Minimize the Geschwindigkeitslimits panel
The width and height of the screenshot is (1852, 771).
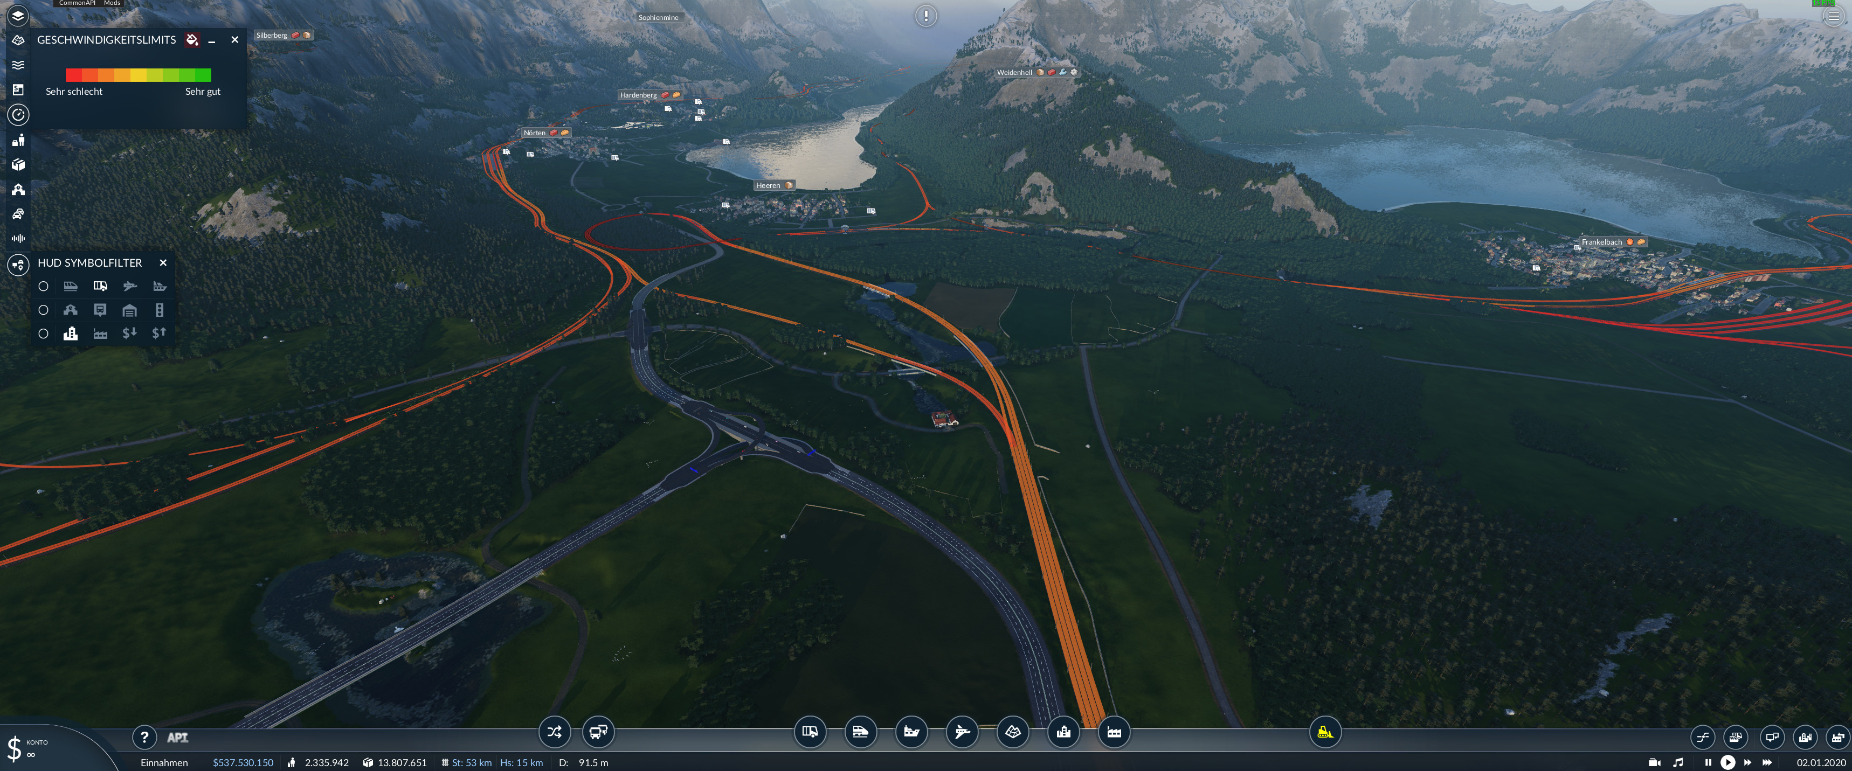tap(211, 40)
